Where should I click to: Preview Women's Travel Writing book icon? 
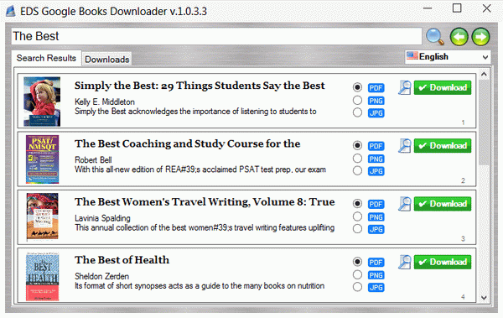405,204
